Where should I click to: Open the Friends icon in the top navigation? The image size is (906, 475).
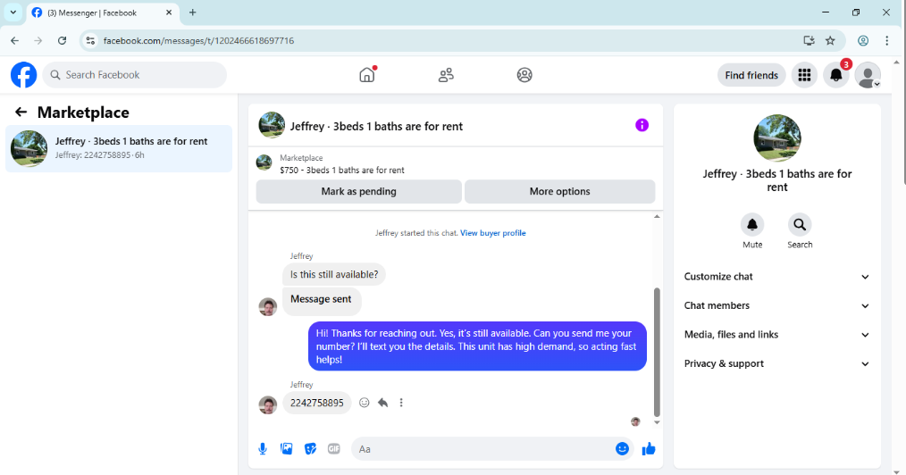click(x=446, y=75)
